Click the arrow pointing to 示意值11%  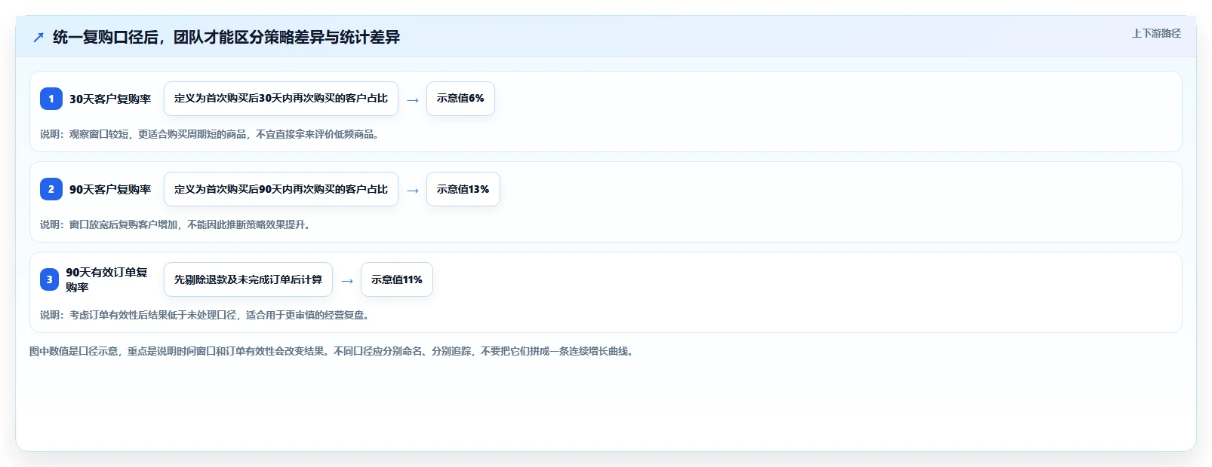tap(347, 280)
